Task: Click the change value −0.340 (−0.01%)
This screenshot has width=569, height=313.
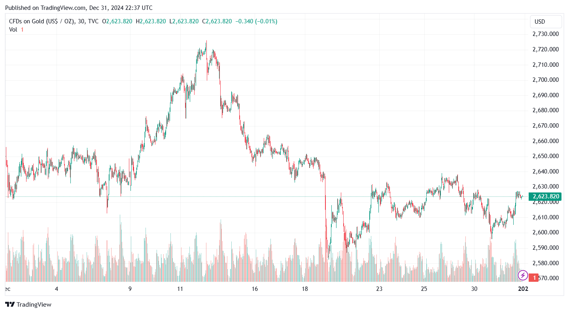Action: (x=256, y=21)
